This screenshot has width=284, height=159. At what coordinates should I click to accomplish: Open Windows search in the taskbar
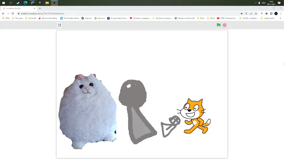11,3
